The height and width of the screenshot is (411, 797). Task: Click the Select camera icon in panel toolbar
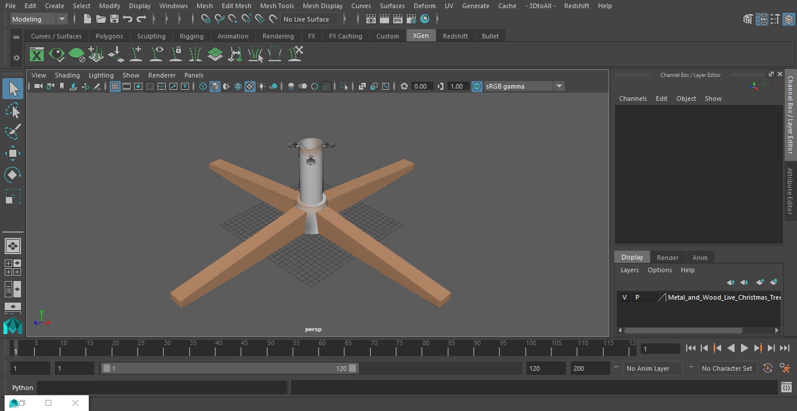tap(38, 86)
